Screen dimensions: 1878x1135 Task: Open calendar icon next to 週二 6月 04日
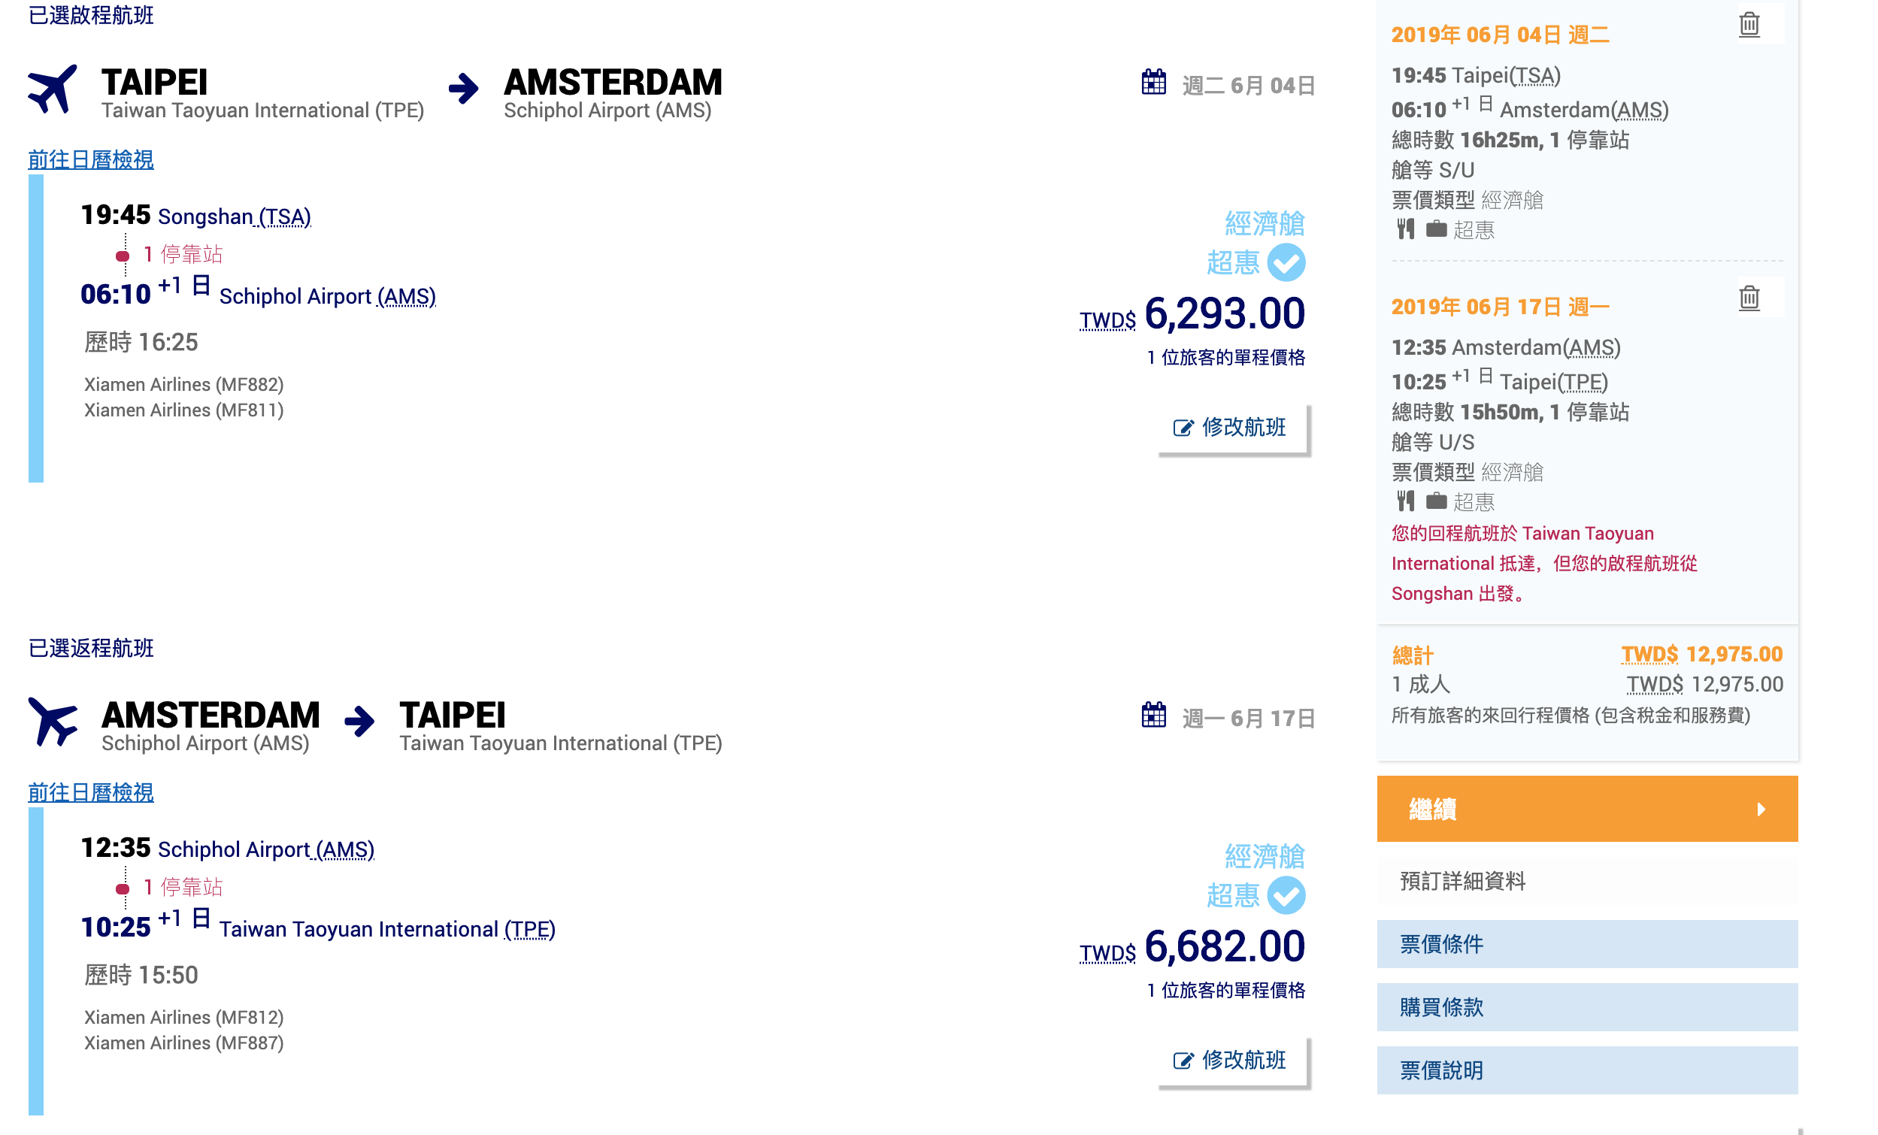click(x=1153, y=82)
